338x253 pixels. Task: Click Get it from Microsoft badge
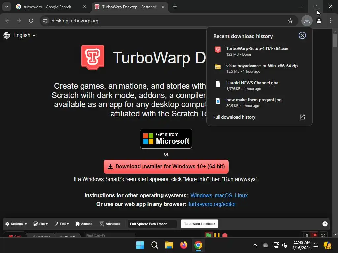(x=166, y=139)
